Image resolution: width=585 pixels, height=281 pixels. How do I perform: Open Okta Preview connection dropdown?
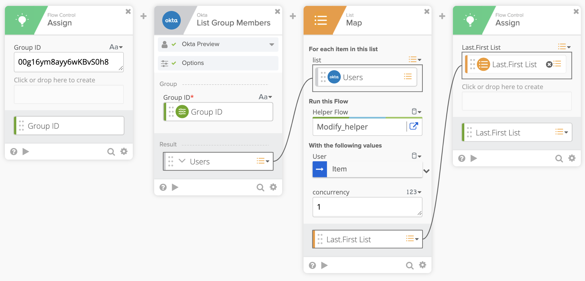[271, 44]
